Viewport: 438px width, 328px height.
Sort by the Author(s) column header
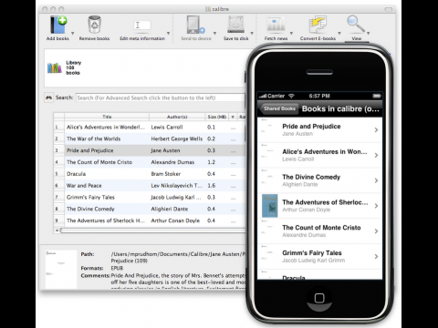click(x=177, y=117)
